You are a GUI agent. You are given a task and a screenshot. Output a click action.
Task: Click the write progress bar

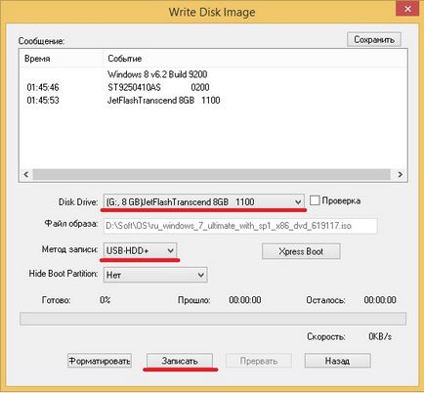pyautogui.click(x=213, y=319)
